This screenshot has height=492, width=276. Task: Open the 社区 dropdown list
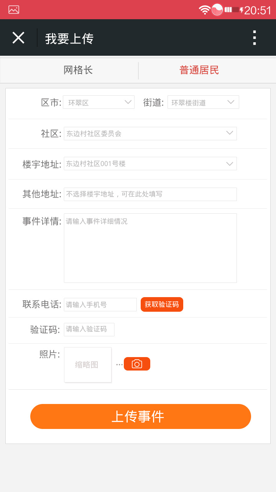pos(150,133)
